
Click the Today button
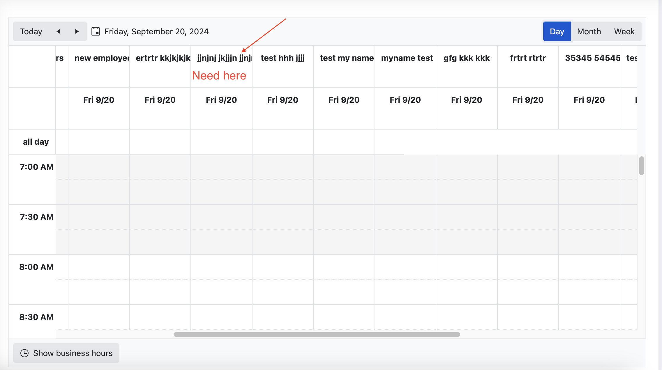31,31
